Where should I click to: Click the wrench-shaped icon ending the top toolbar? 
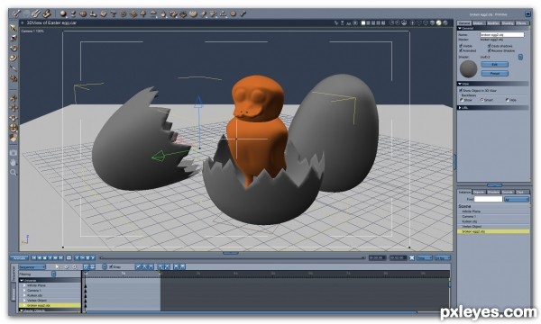click(243, 13)
